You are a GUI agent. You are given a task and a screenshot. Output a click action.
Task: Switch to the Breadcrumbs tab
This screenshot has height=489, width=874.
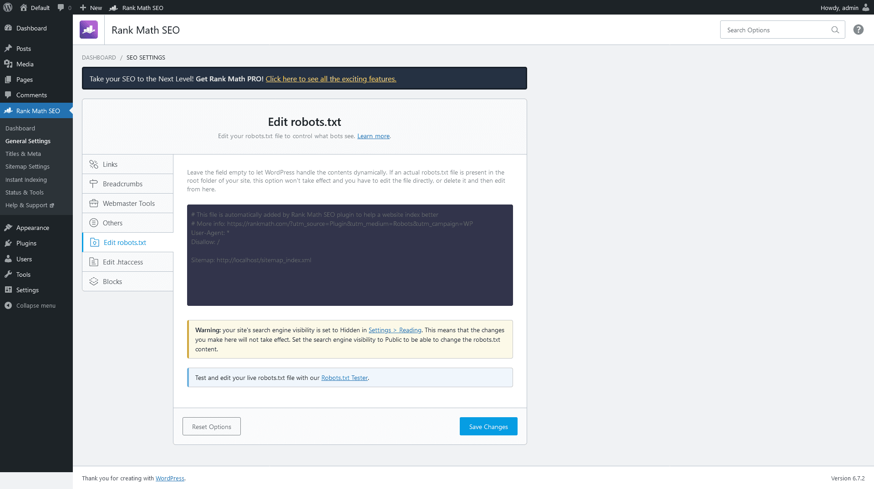point(128,184)
